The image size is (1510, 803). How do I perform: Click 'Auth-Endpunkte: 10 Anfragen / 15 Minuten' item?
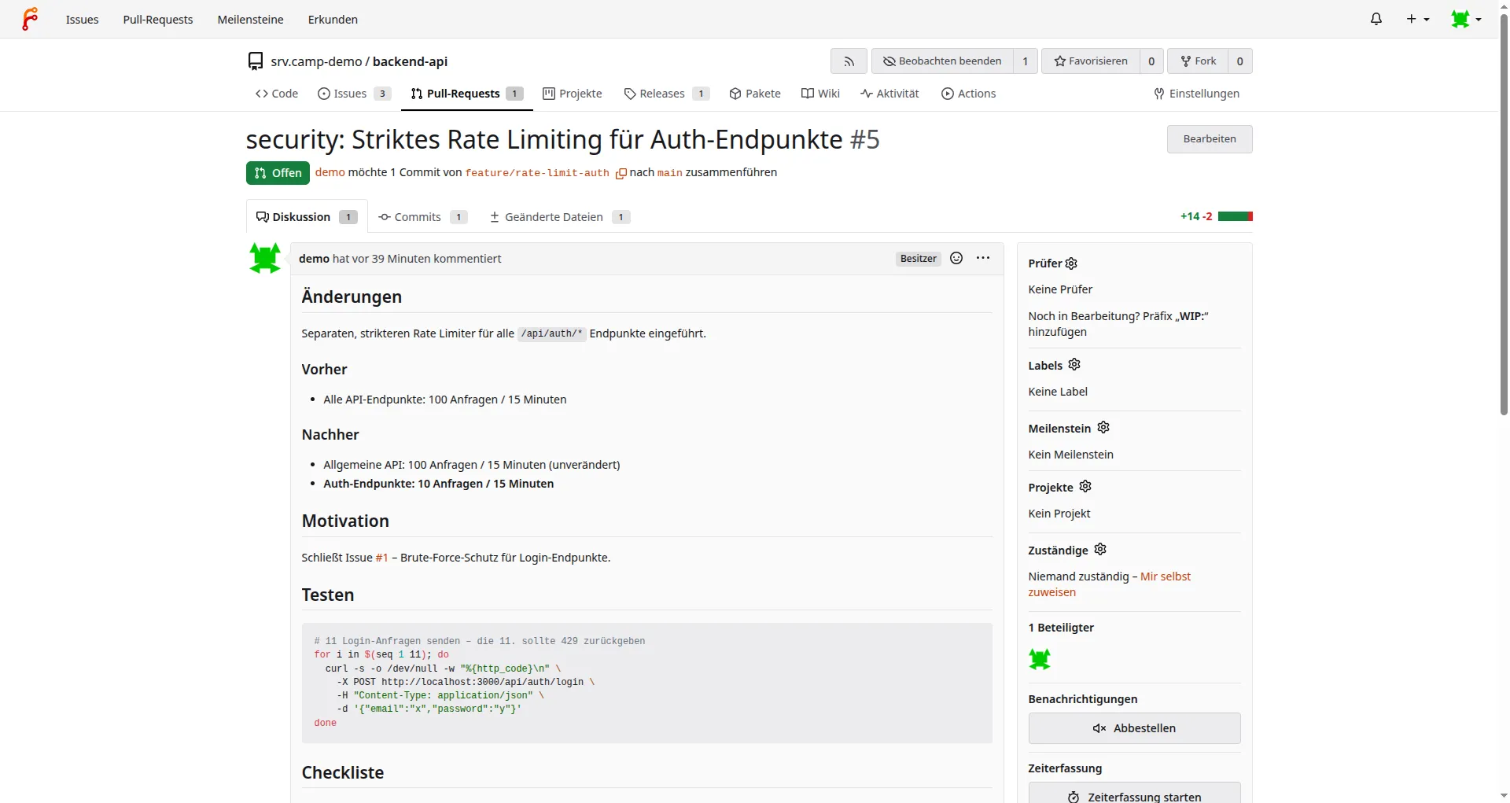438,484
